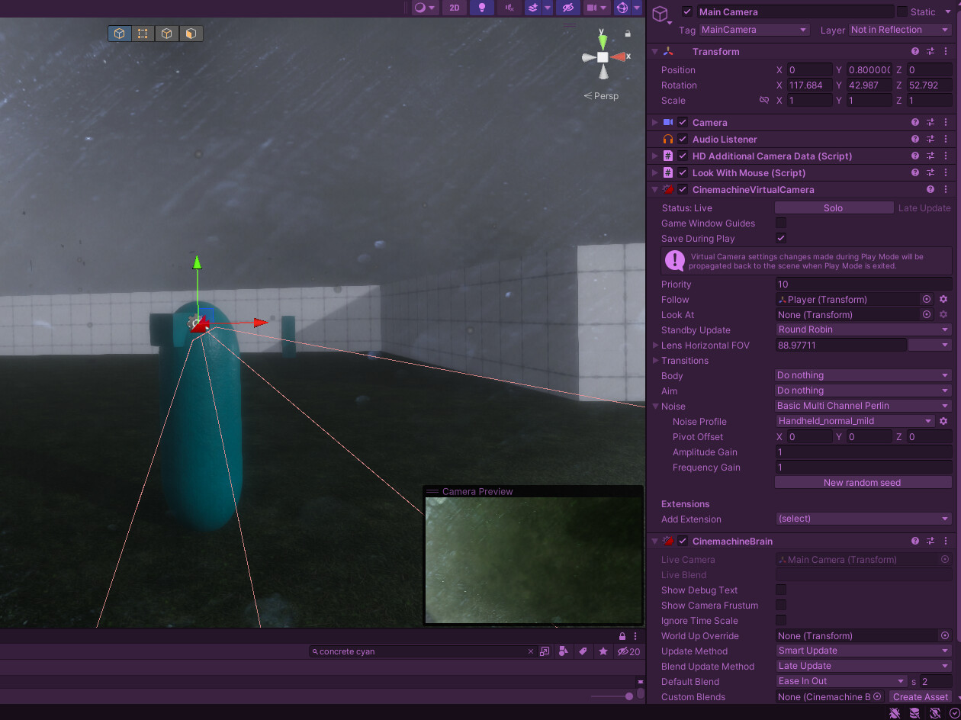Toggle 2D view mode
The image size is (961, 720).
(x=454, y=8)
